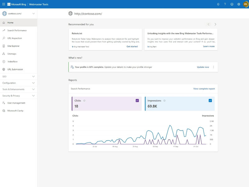Show next recommended card with right arrow

point(215,24)
